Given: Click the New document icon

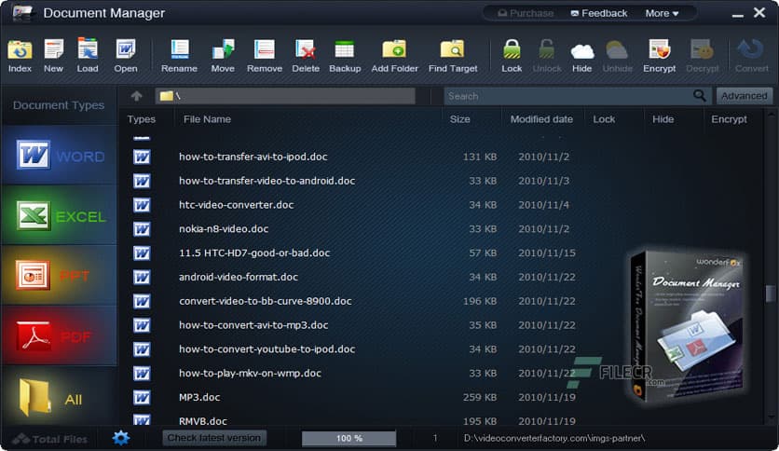Looking at the screenshot, I should point(54,49).
